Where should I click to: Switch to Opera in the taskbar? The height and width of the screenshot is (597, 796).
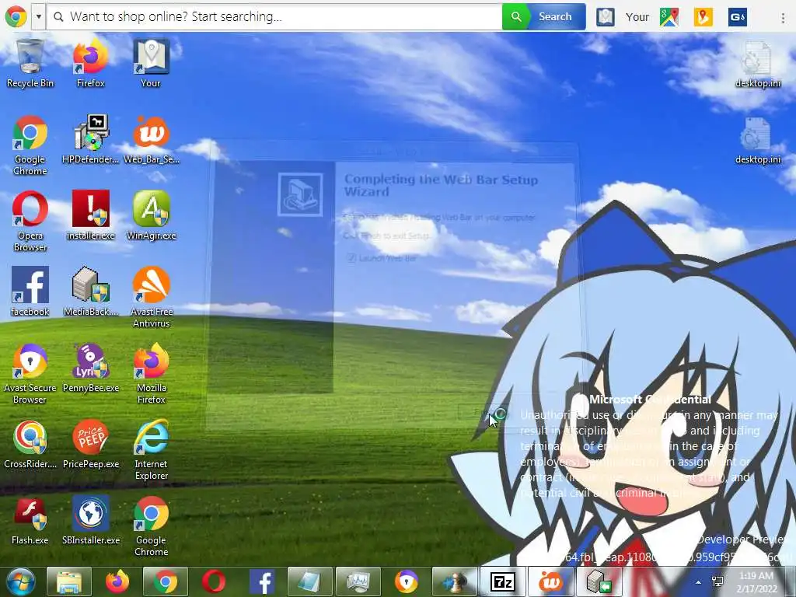(x=214, y=581)
